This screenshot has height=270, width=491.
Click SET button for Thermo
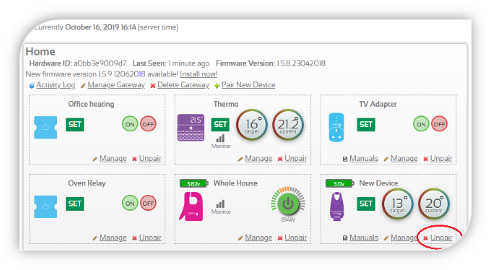220,124
